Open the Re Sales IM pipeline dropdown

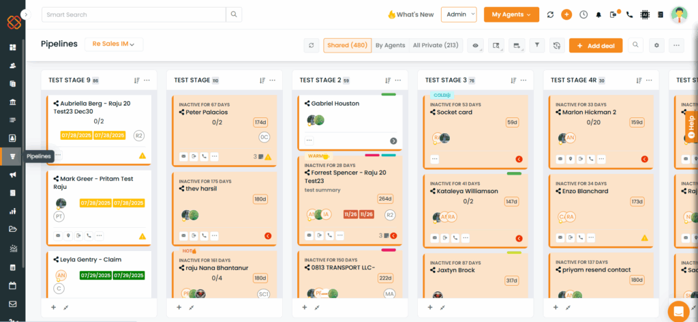pos(114,44)
